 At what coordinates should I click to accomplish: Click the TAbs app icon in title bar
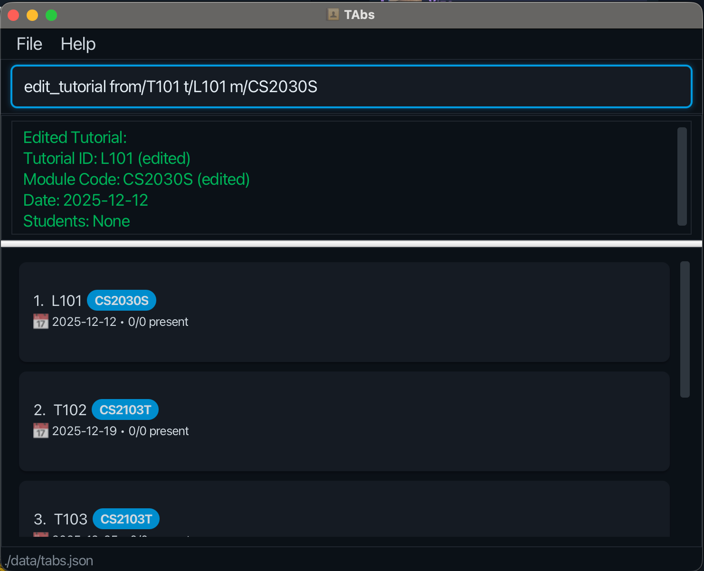pos(333,15)
